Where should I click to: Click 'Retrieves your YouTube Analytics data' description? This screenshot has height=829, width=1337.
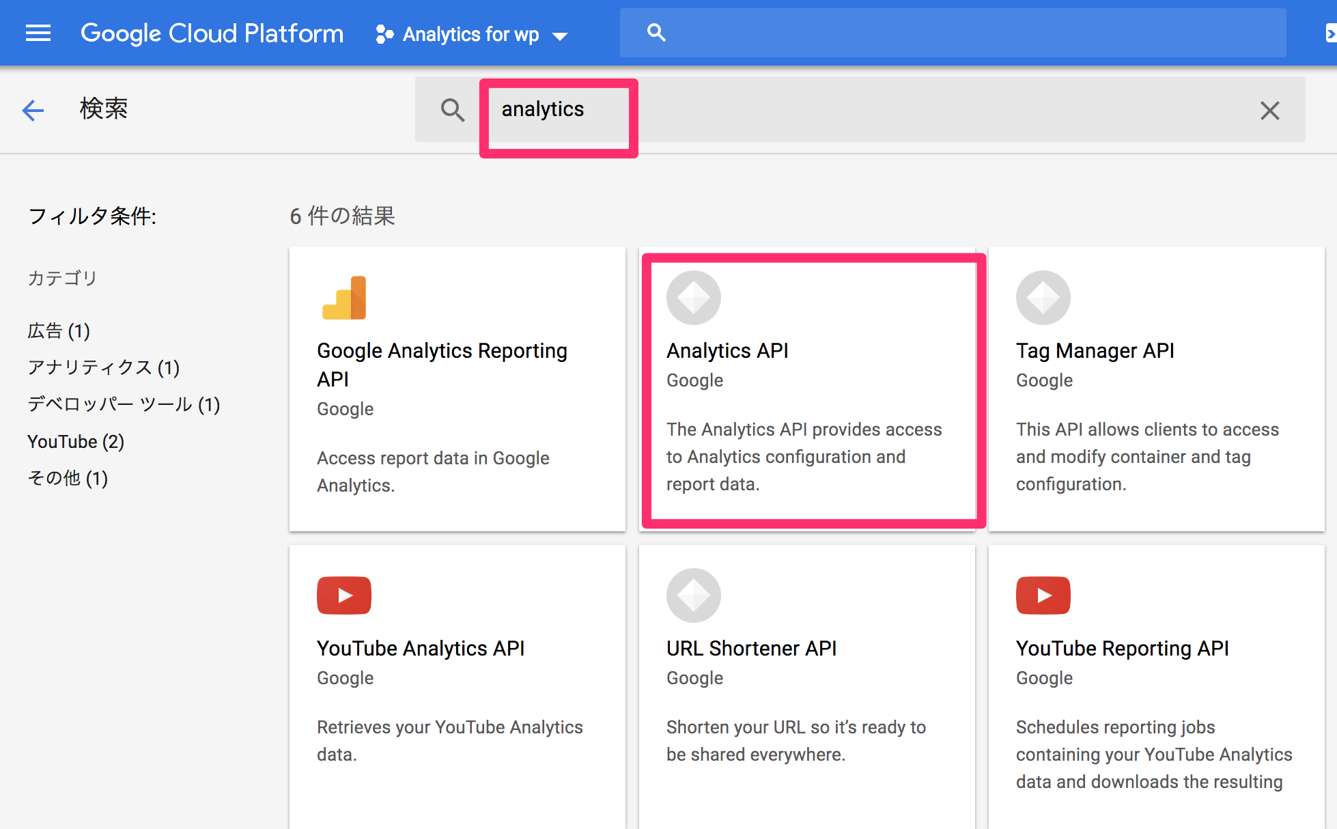point(450,741)
